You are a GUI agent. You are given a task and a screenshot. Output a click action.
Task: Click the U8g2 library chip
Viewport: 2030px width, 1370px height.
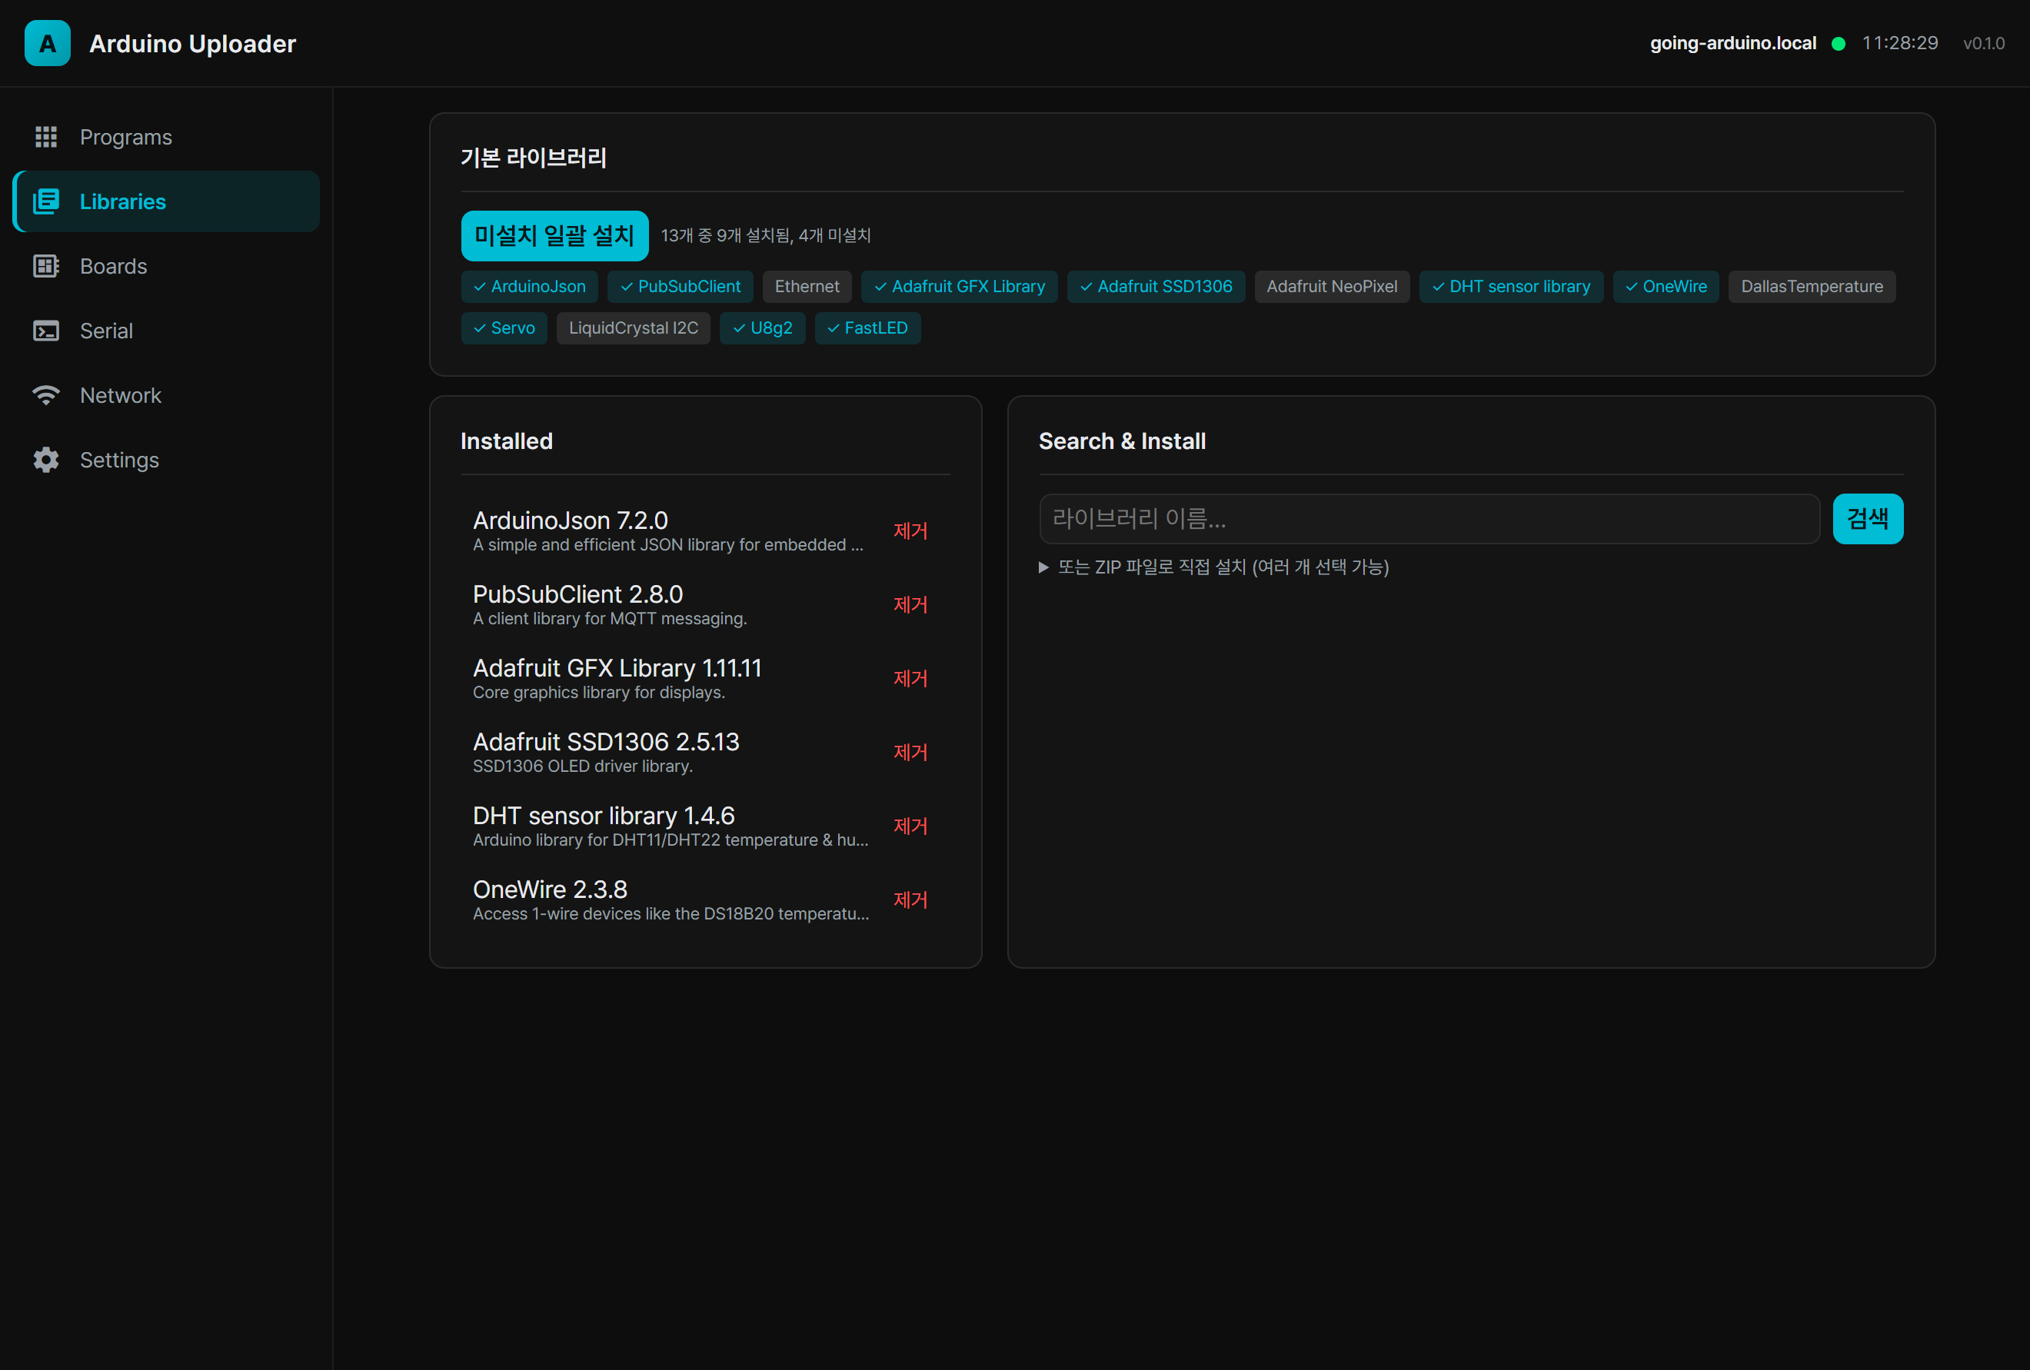point(763,328)
